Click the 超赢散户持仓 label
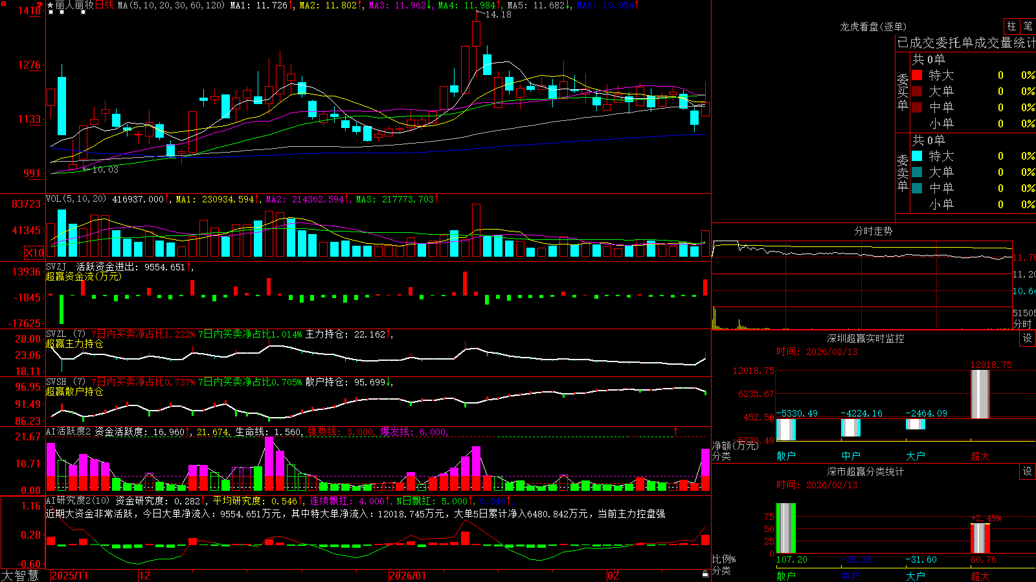Screen dimensions: 1036x582 [x=74, y=391]
